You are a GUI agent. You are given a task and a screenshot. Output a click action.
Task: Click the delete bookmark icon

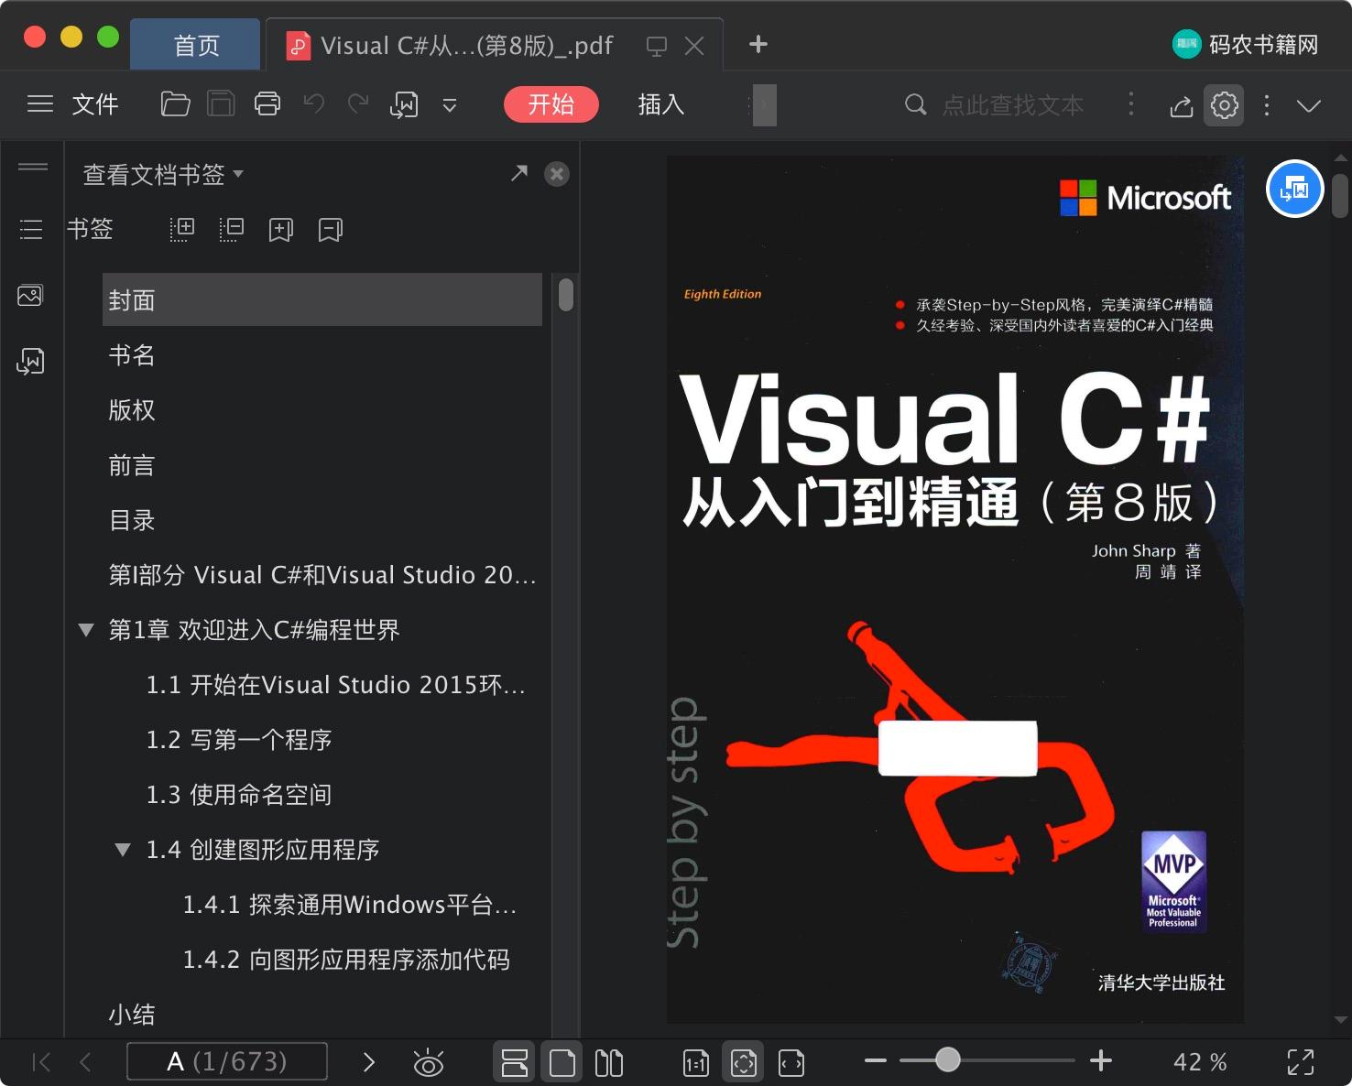point(330,230)
